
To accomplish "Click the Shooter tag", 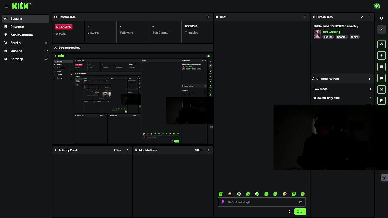I will tap(342, 37).
